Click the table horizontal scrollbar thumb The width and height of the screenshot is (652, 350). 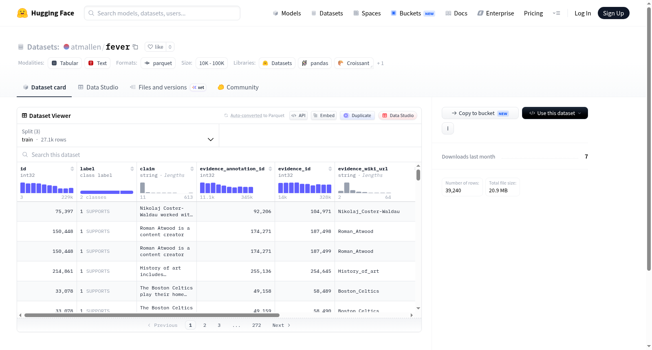[x=152, y=315]
